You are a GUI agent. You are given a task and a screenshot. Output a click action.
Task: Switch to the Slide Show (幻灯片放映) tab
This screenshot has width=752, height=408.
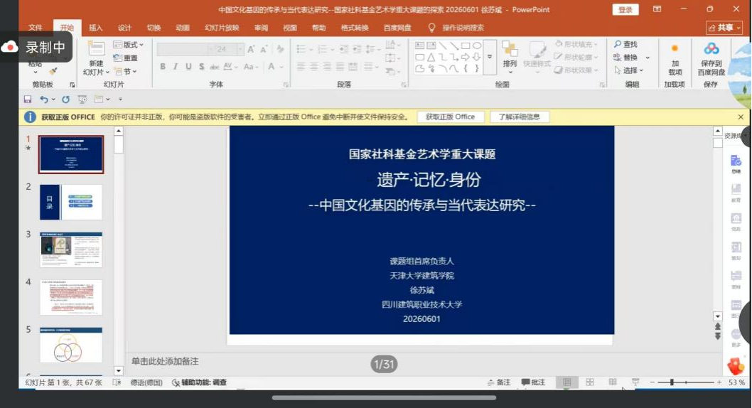[x=222, y=28]
